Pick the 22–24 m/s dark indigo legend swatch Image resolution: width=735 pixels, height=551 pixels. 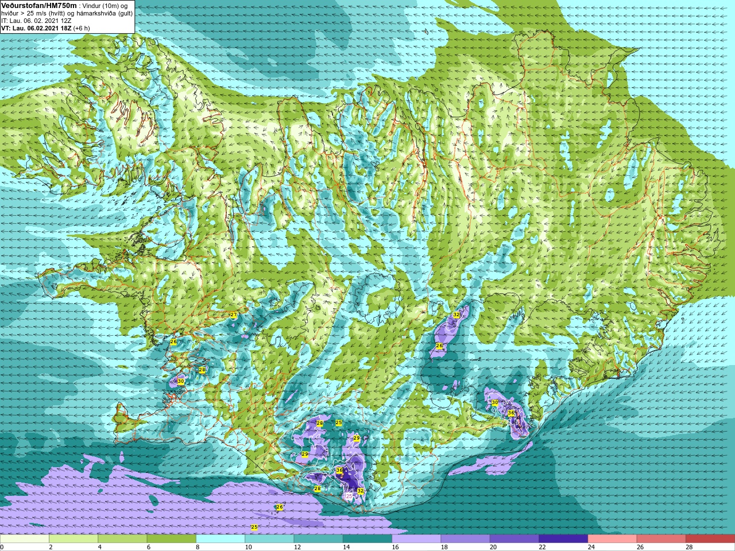coord(563,539)
